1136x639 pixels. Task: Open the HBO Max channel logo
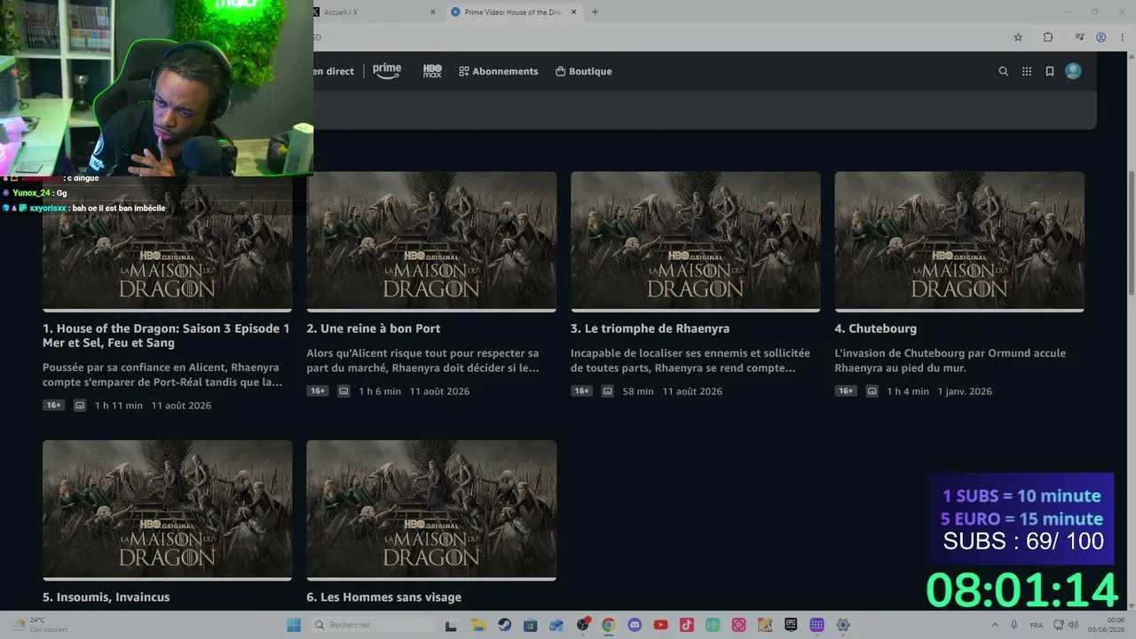(x=432, y=71)
